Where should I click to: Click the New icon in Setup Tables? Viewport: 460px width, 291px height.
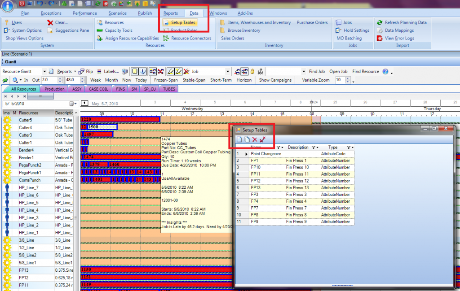239,139
